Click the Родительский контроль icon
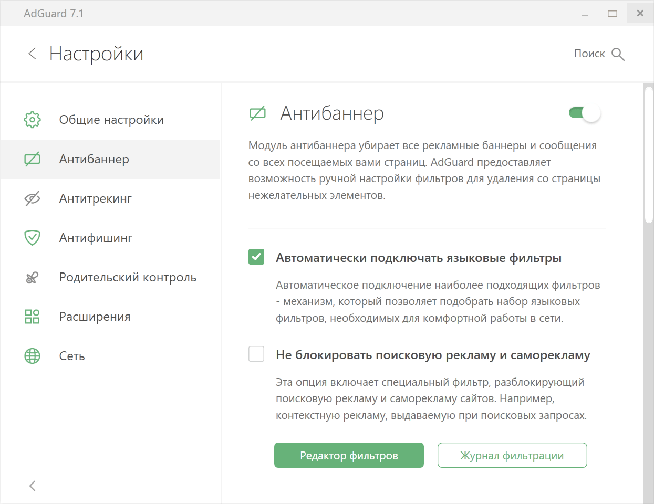Image resolution: width=654 pixels, height=504 pixels. tap(32, 277)
